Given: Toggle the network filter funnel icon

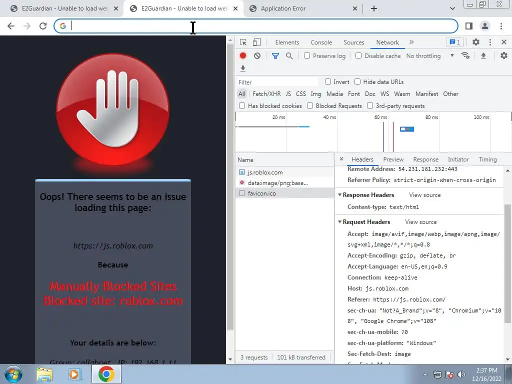Looking at the screenshot, I should pos(275,56).
